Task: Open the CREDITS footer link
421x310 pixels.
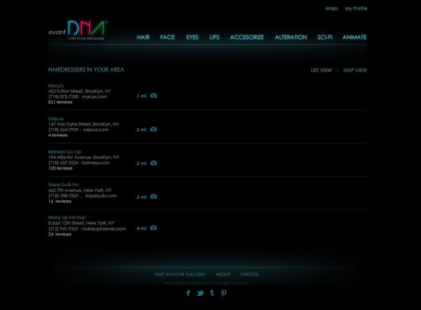Action: pyautogui.click(x=249, y=274)
